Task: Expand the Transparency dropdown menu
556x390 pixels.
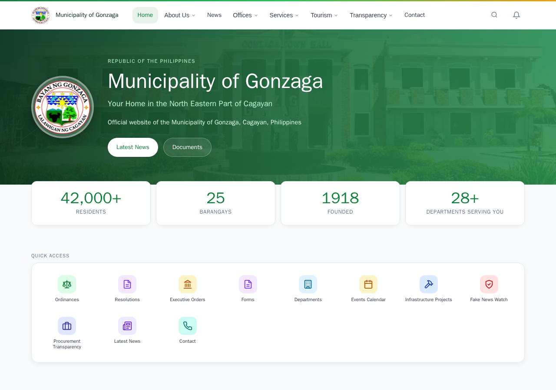Action: point(371,15)
